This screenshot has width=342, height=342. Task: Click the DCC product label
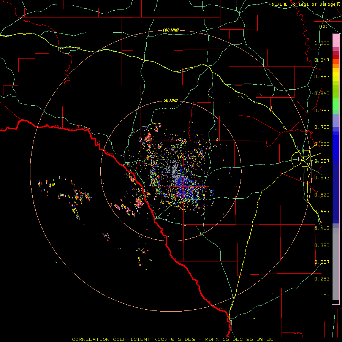(x=334, y=23)
